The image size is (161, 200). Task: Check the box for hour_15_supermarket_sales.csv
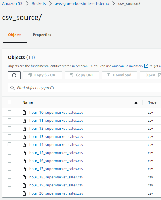(10, 153)
